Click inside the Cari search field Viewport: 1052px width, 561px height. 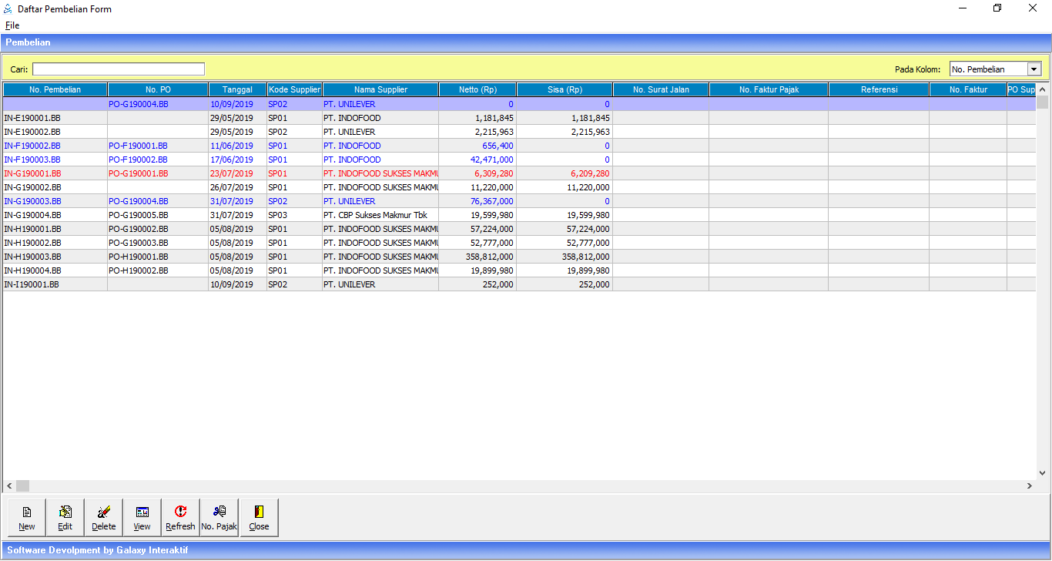(x=119, y=69)
